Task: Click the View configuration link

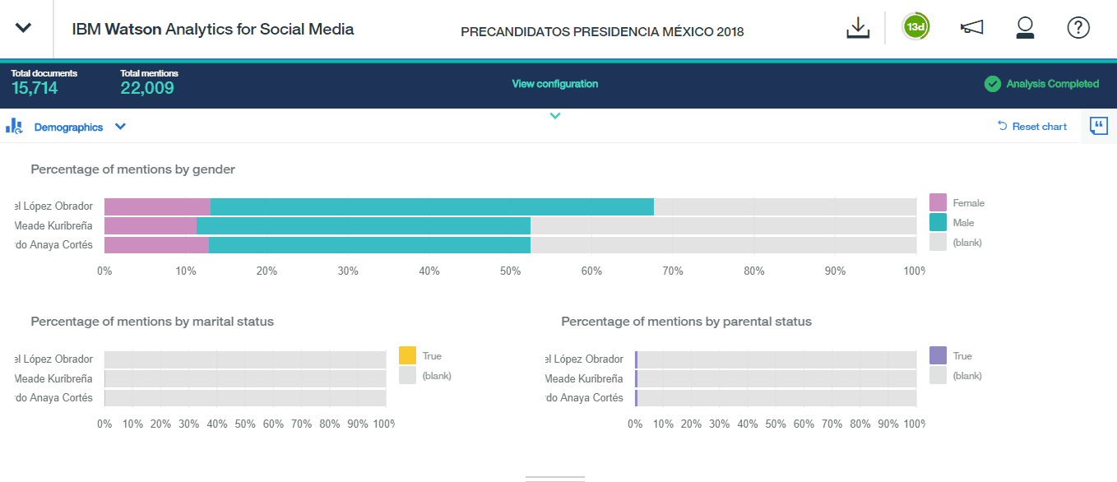Action: coord(555,84)
